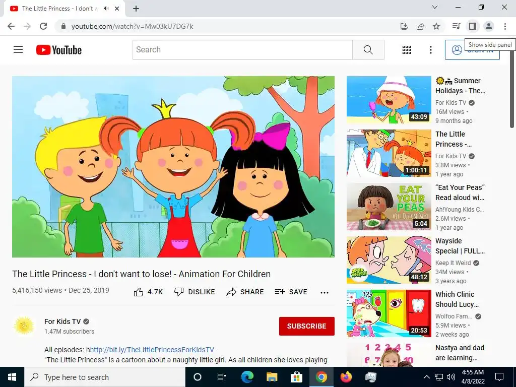Open Chrome profile avatar

click(489, 26)
